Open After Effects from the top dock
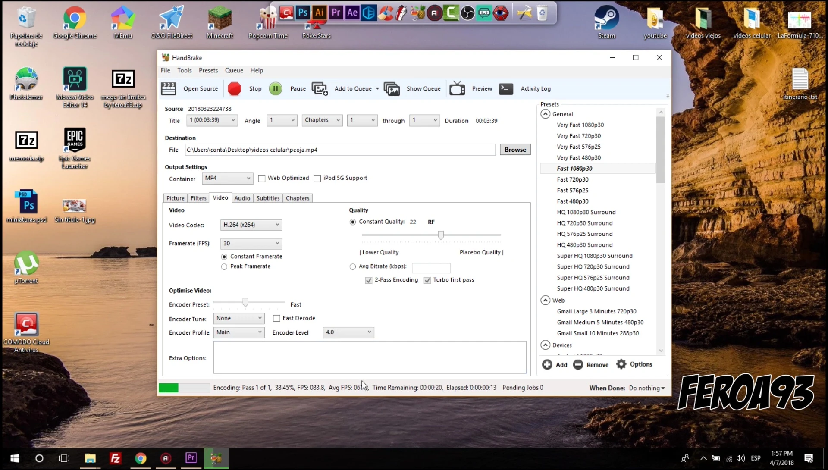Screen dimensions: 828x470 point(352,13)
